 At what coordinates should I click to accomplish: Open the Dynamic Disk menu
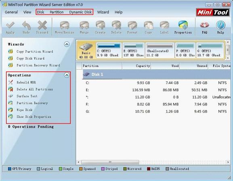[x=80, y=12]
